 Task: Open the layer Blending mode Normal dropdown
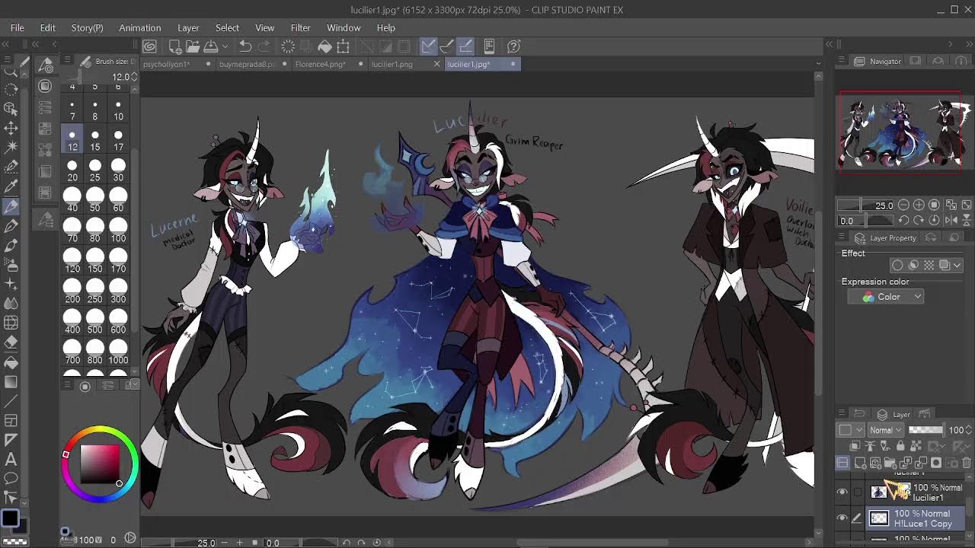[x=886, y=430]
